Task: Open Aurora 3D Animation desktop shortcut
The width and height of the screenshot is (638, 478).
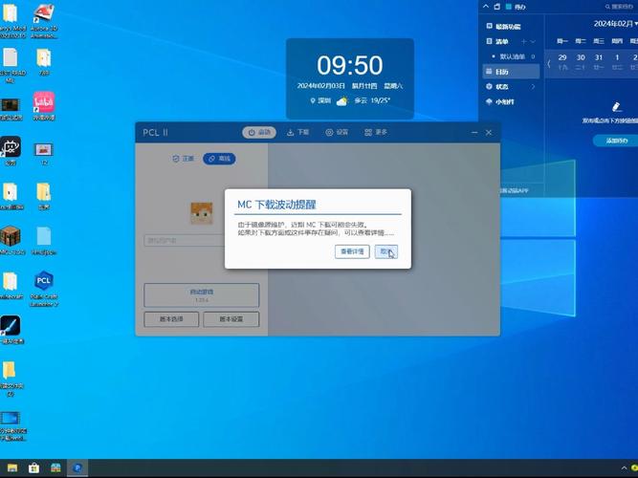Action: (43, 15)
